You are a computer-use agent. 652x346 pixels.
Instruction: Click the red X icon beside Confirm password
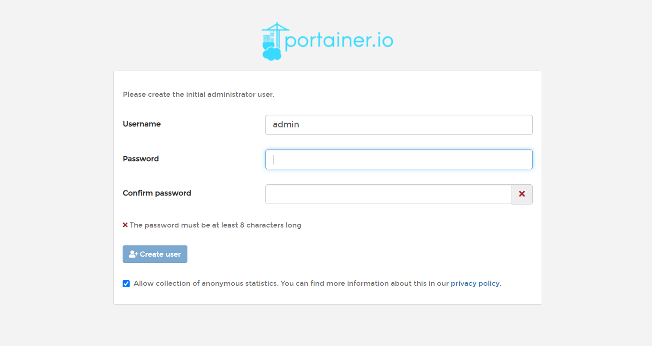[x=522, y=194]
